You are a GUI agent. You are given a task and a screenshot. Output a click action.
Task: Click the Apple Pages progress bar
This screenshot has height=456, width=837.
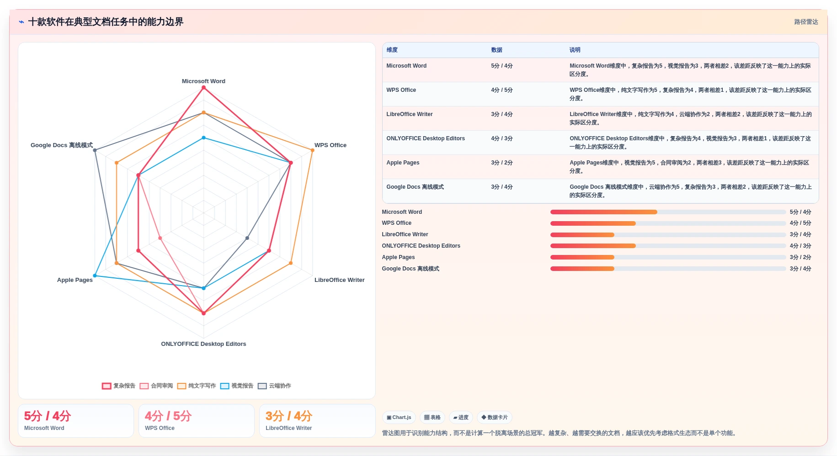668,257
